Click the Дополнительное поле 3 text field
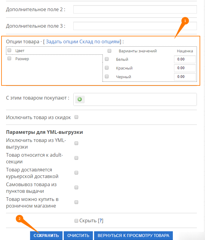 (x=135, y=26)
